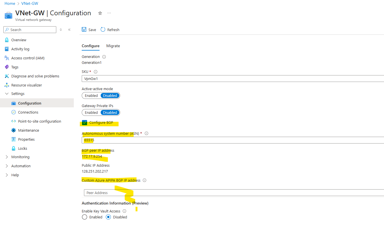Click the Connections icon in sidebar
The image size is (384, 226).
[x=14, y=112]
